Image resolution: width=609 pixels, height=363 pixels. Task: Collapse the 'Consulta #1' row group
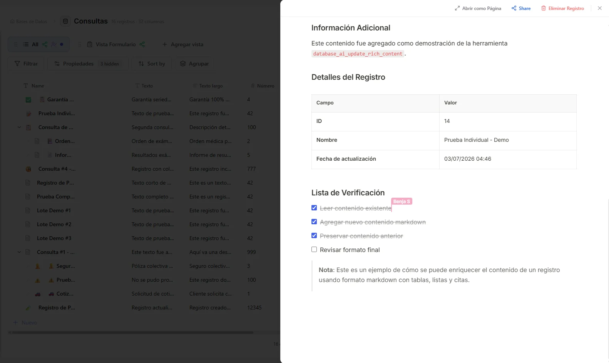point(19,252)
